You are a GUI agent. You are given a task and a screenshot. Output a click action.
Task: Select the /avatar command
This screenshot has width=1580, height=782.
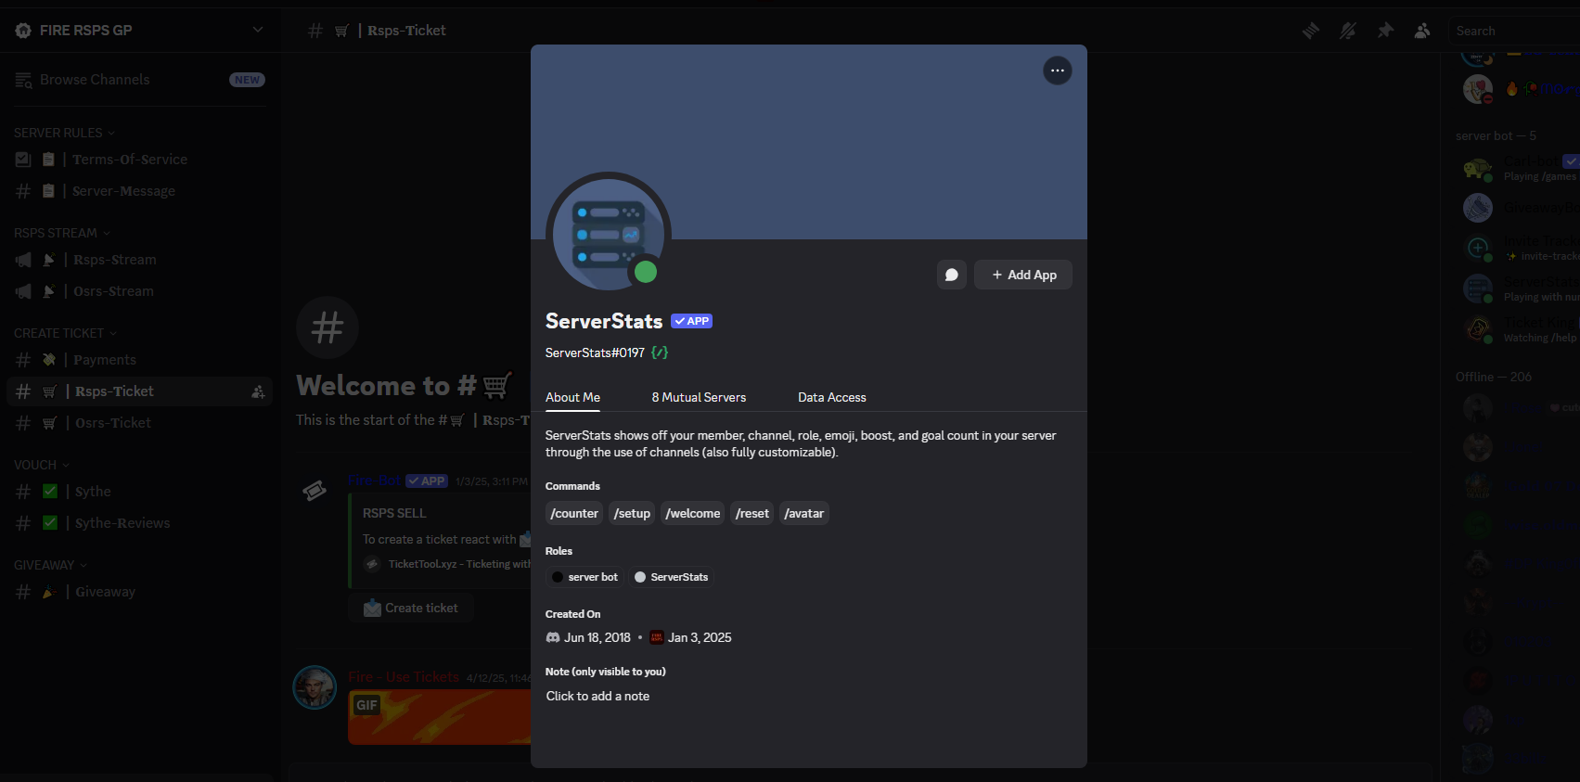coord(803,513)
